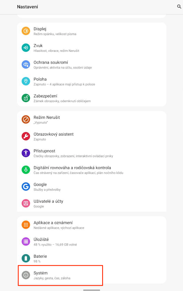Screen dimensions: 183x291
Task: Tap the Google G logo icon
Action: click(26, 187)
